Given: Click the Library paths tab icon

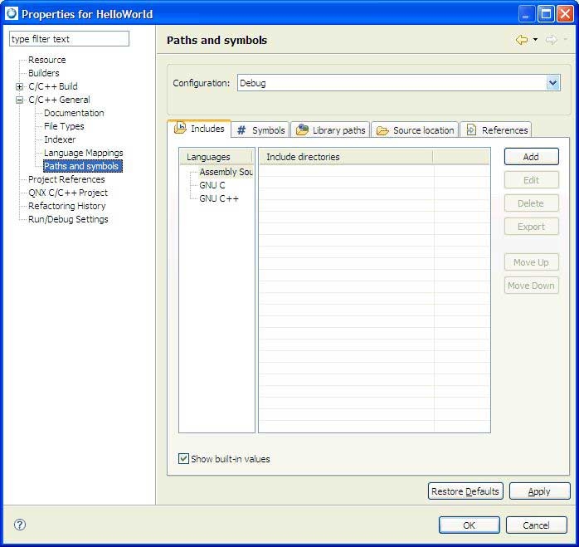Looking at the screenshot, I should 302,130.
